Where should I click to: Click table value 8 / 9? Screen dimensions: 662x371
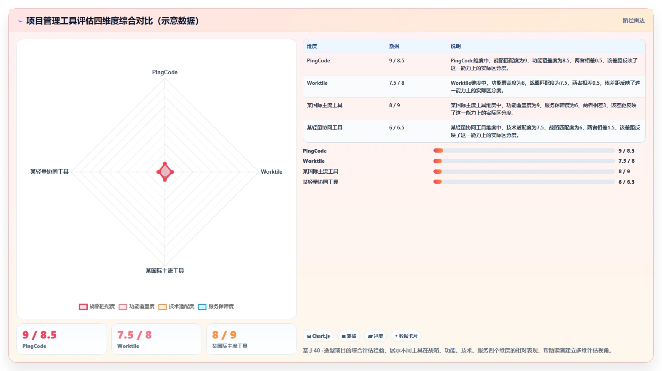tap(394, 105)
